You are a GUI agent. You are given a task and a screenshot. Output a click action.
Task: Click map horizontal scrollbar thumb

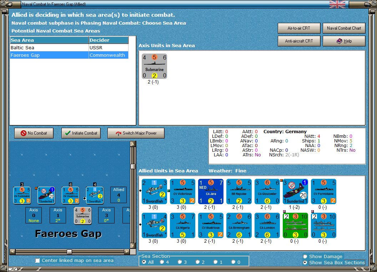click(x=69, y=252)
